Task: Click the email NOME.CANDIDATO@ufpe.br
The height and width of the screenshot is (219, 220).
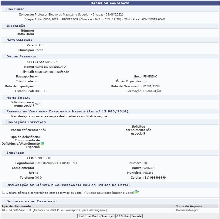Action: 52,72
